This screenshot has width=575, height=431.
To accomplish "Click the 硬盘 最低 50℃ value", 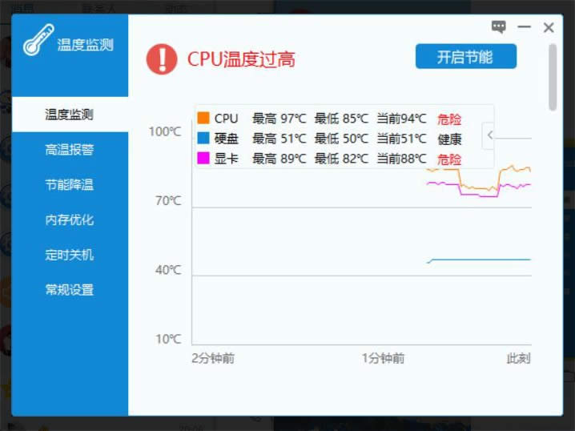I will (341, 139).
